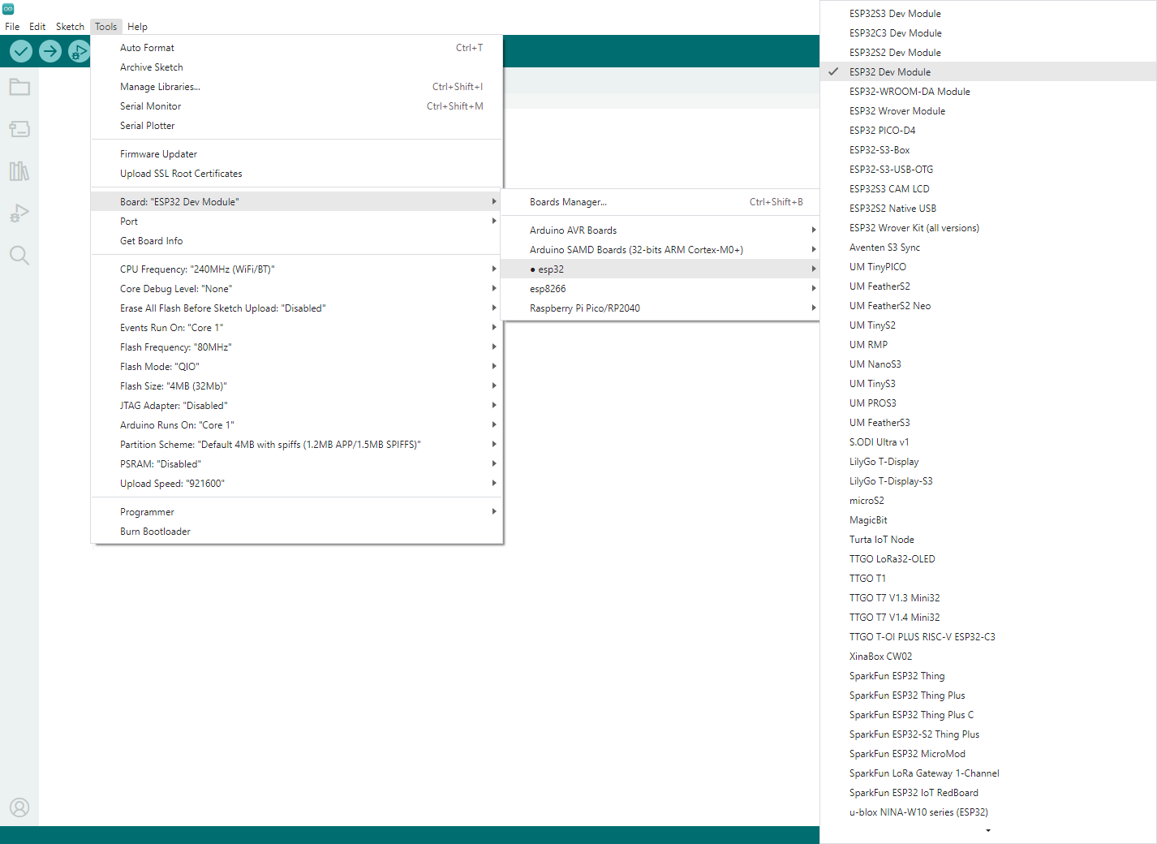Expand Events Run On option
1157x844 pixels.
[x=297, y=328]
